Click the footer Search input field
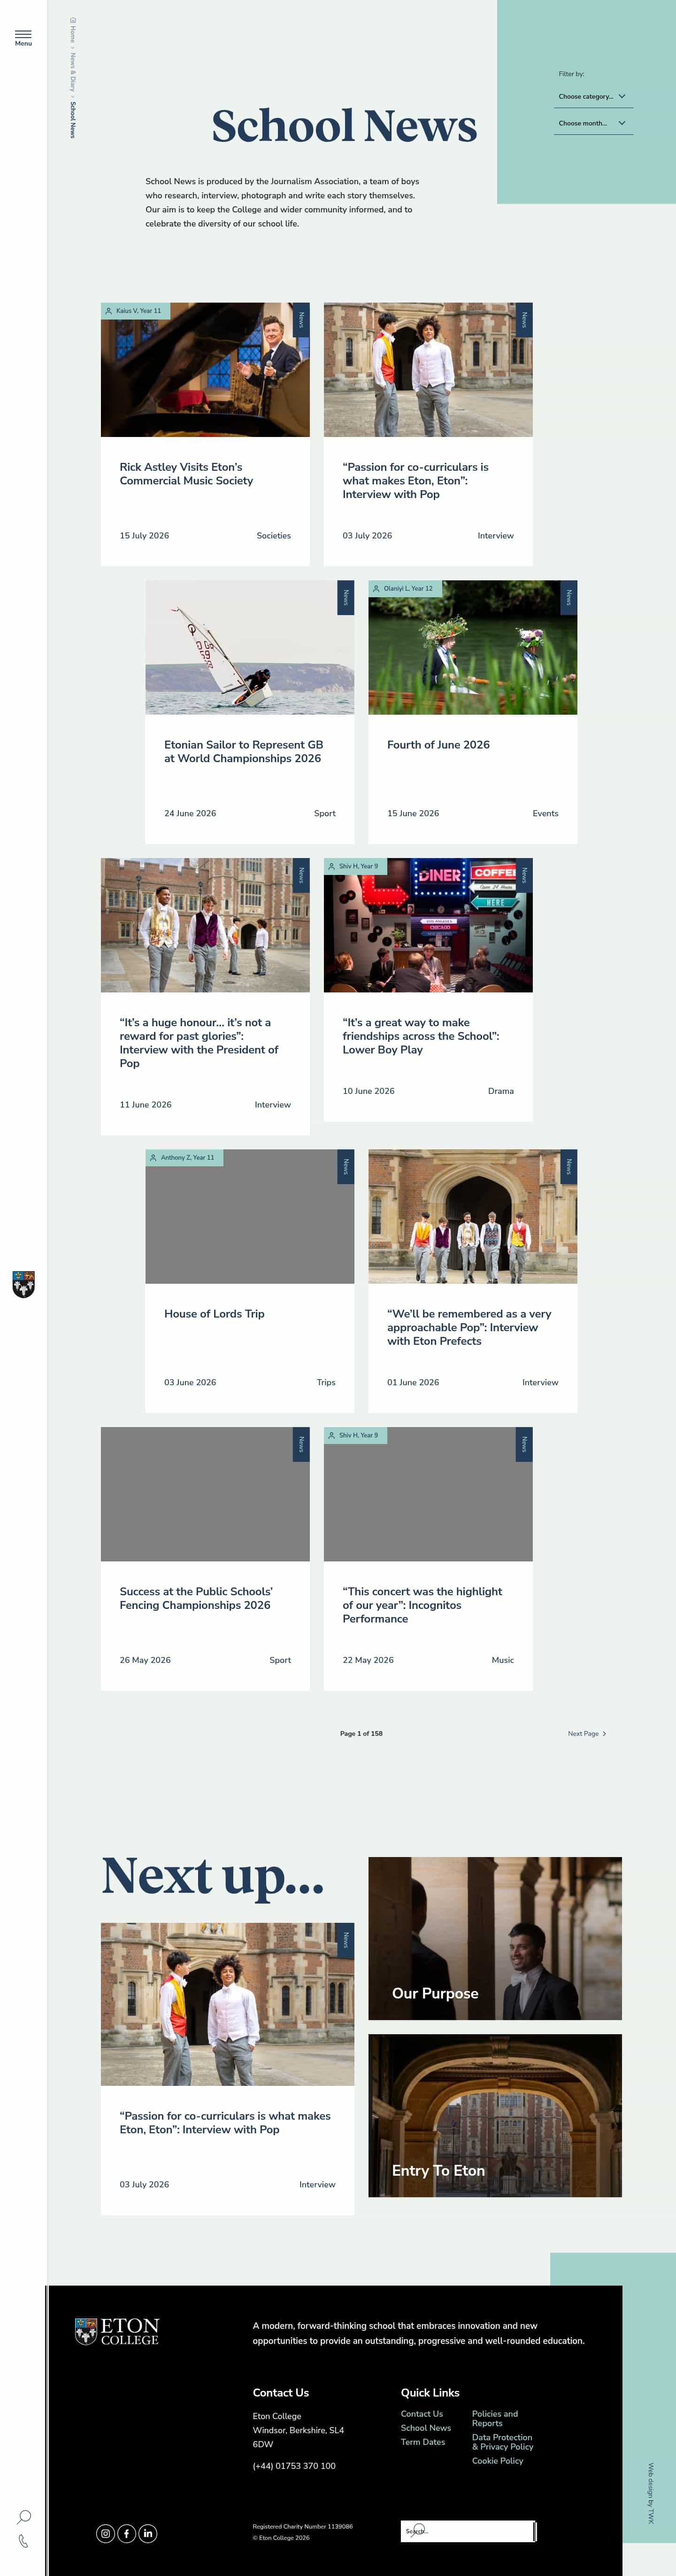This screenshot has height=2576, width=676. pos(467,2531)
